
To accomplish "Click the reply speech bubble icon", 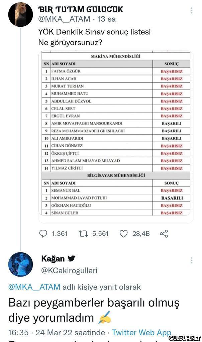I will pyautogui.click(x=43, y=233).
